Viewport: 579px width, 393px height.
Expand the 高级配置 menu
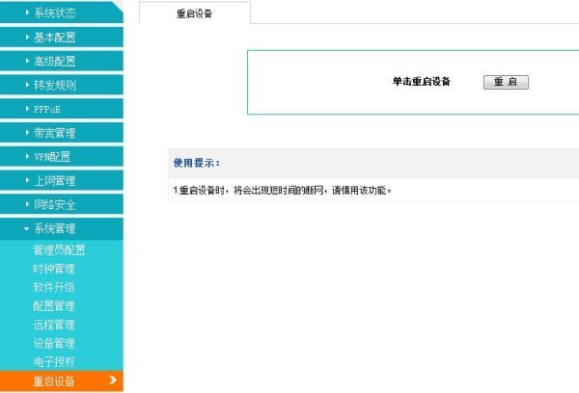tap(62, 61)
